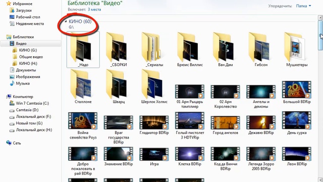Select the Гладиатор BDRip video
This screenshot has width=323, height=182.
154,125
